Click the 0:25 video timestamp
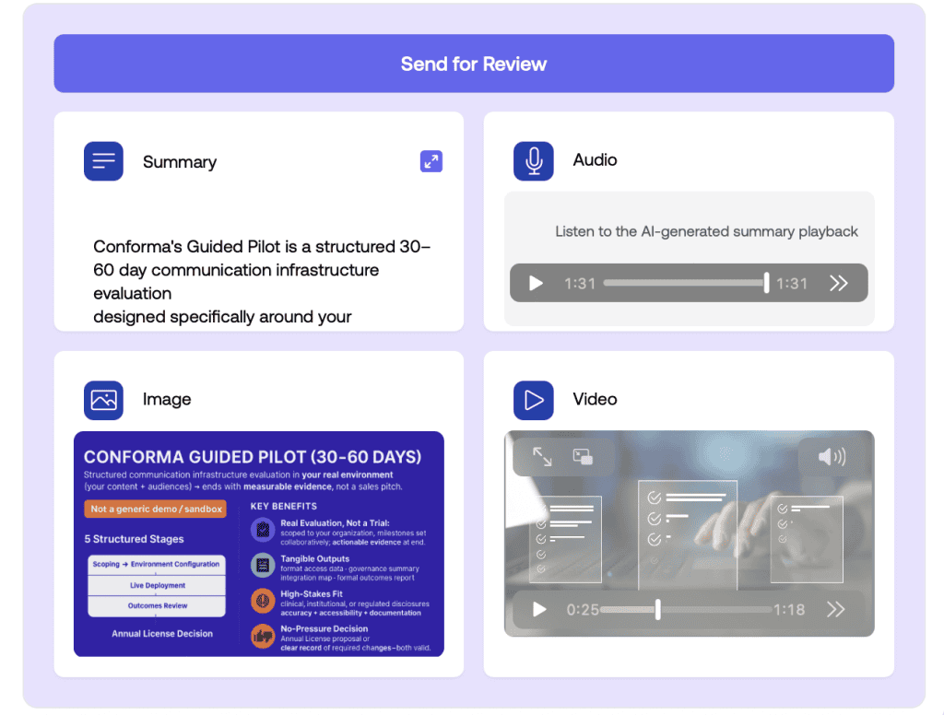944x715 pixels. tap(582, 610)
